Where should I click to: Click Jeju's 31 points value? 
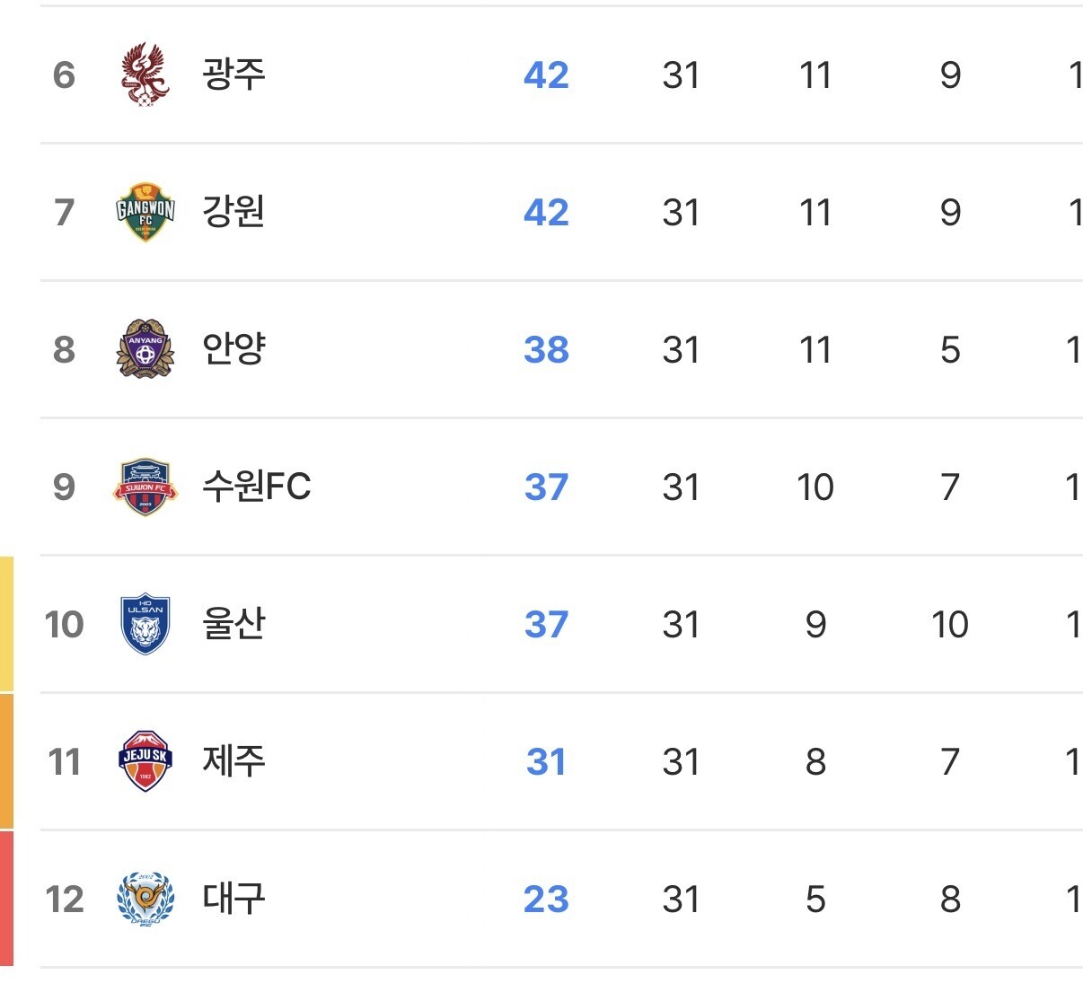coord(546,761)
